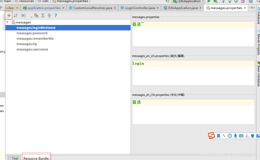260x160 pixels.
Task: Click the IME voice input microphone
Action: click(x=235, y=136)
